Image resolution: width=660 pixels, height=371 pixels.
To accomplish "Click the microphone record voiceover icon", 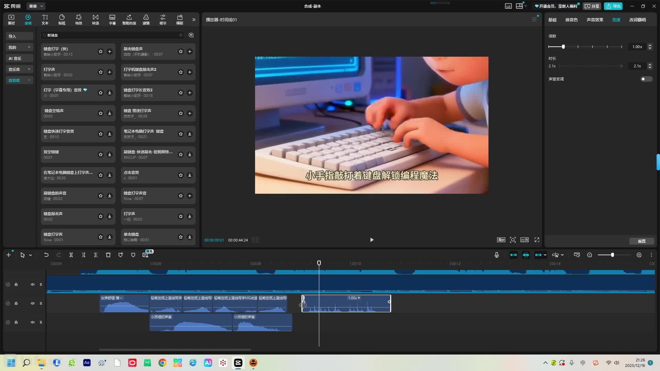I will (x=497, y=255).
